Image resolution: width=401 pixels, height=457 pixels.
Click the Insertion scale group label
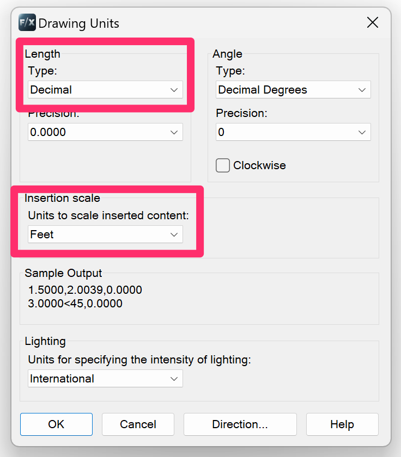62,198
